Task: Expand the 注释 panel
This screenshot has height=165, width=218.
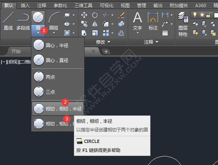Action: (x=151, y=42)
